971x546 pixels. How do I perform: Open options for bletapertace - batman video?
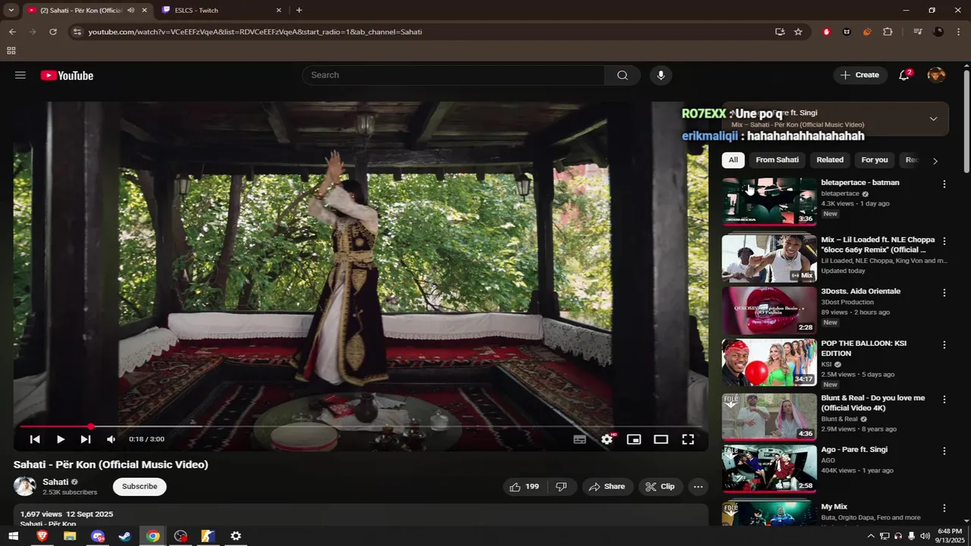(x=944, y=184)
